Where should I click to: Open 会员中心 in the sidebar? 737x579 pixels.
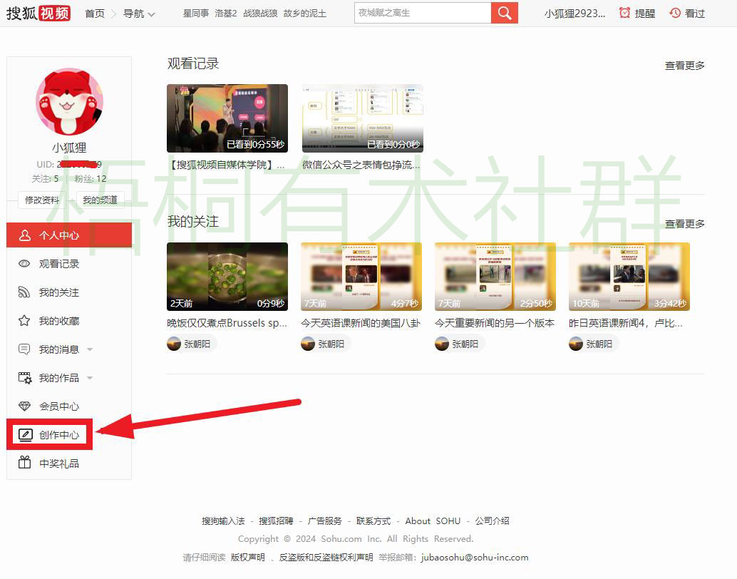[58, 406]
